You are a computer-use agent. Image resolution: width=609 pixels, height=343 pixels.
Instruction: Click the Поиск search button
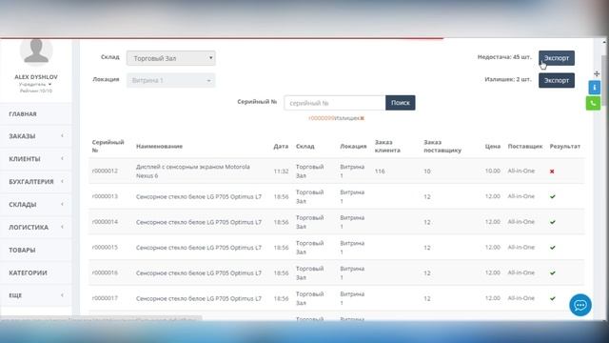point(400,103)
